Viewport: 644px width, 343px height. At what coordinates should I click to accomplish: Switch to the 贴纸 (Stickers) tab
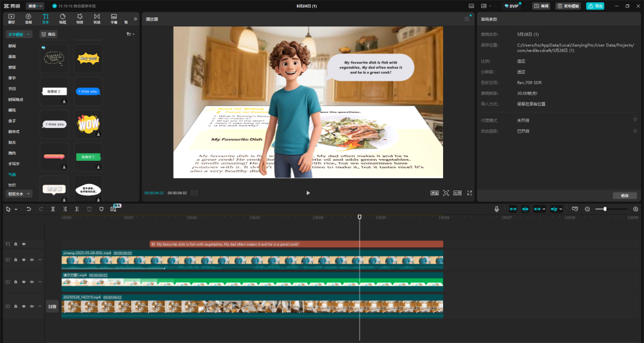pyautogui.click(x=63, y=18)
